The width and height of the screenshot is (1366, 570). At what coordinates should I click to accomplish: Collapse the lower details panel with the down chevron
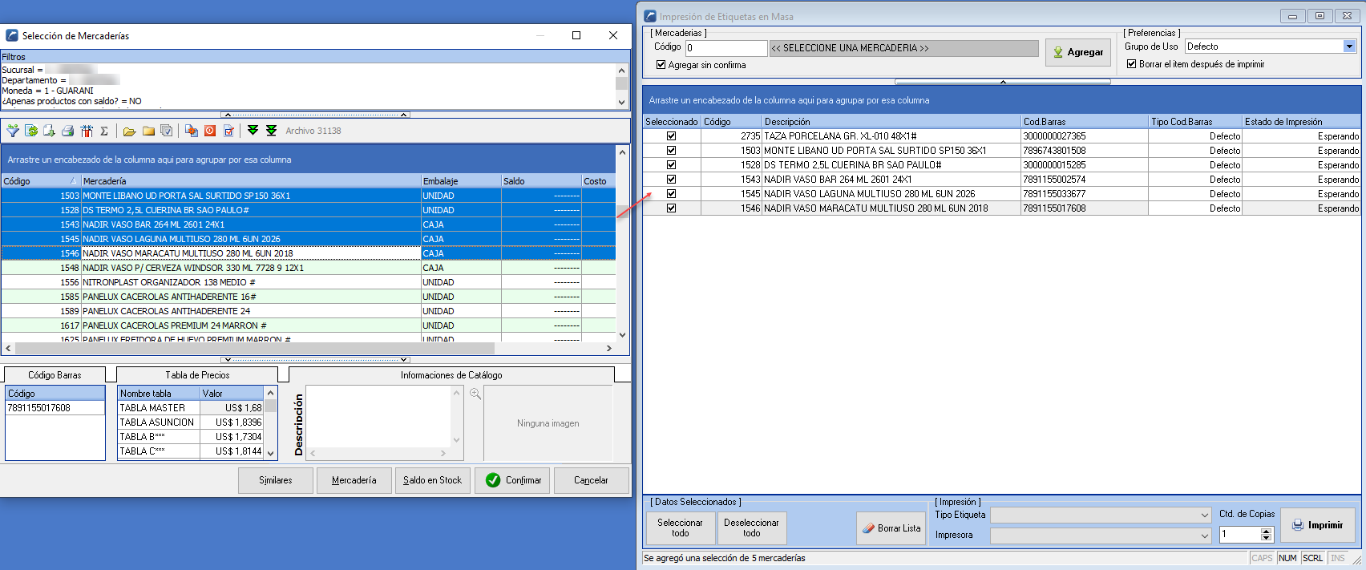pos(315,360)
